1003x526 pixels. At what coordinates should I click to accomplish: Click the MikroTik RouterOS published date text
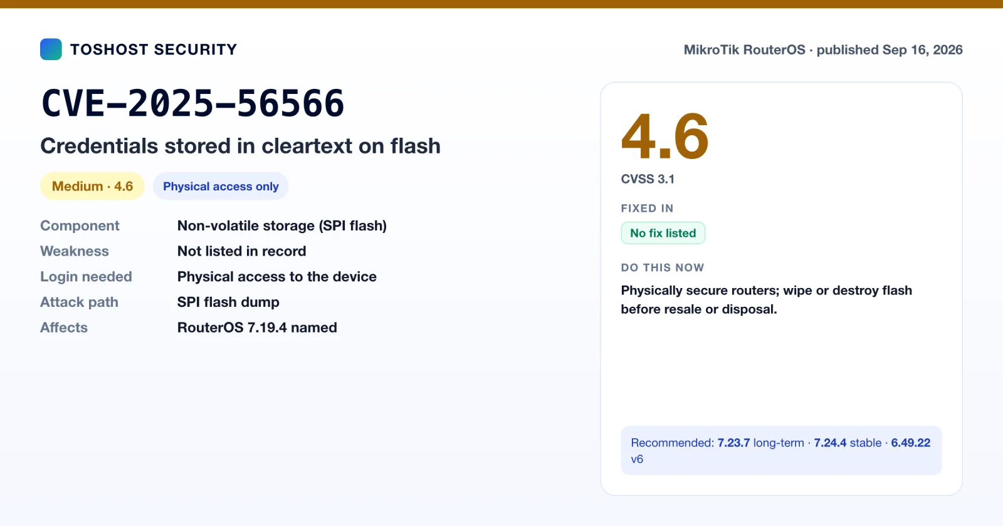point(823,49)
